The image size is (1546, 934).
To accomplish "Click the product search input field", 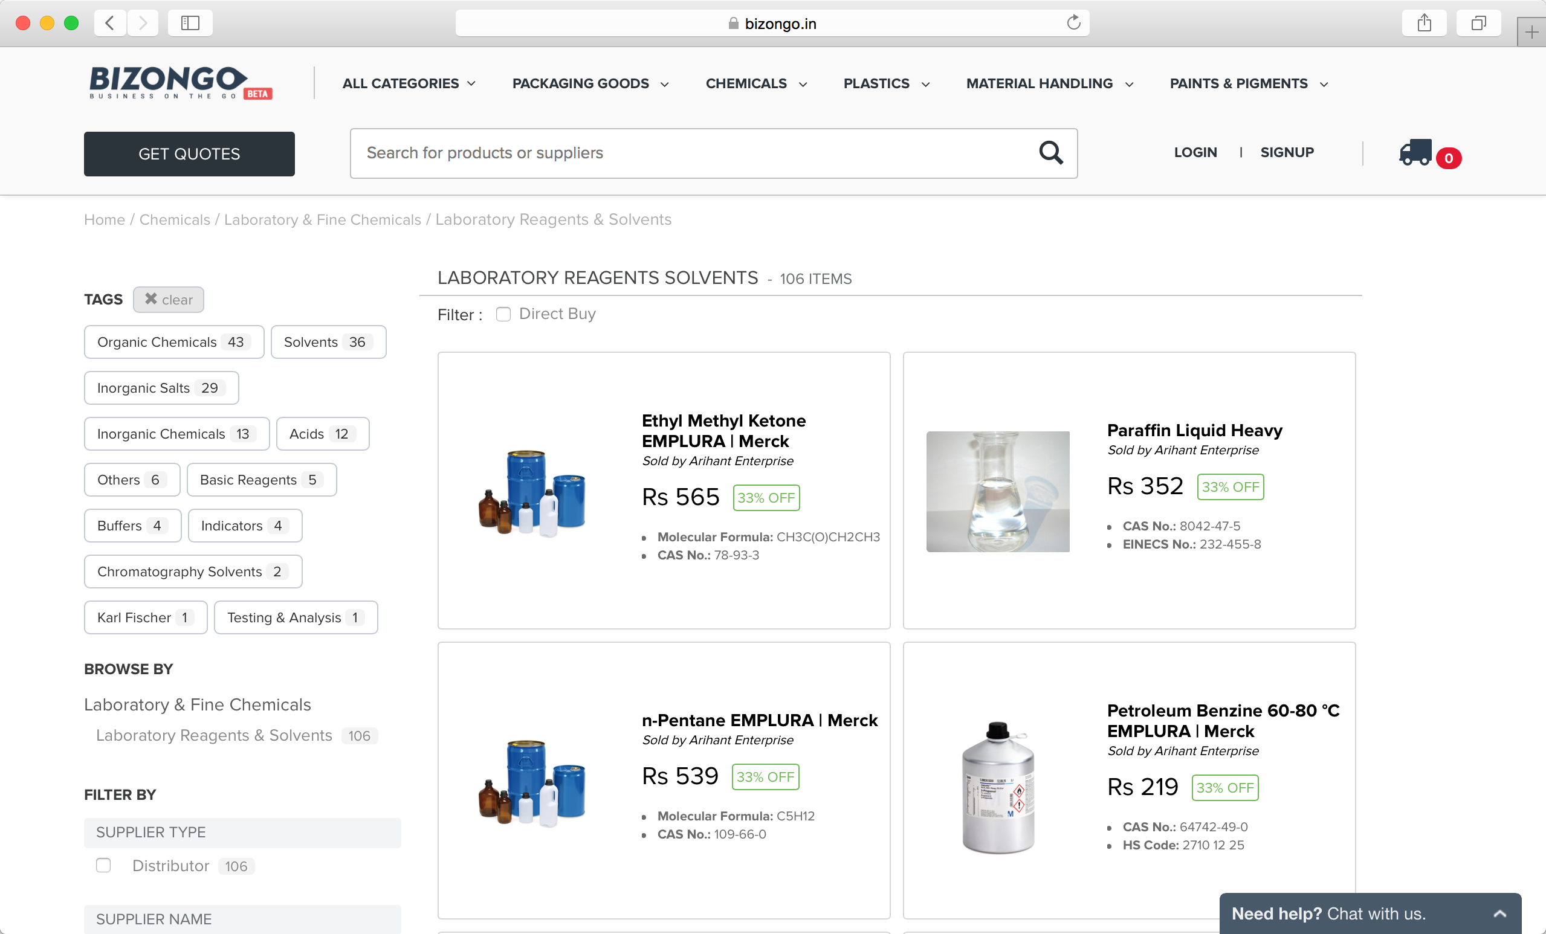I will tap(690, 153).
